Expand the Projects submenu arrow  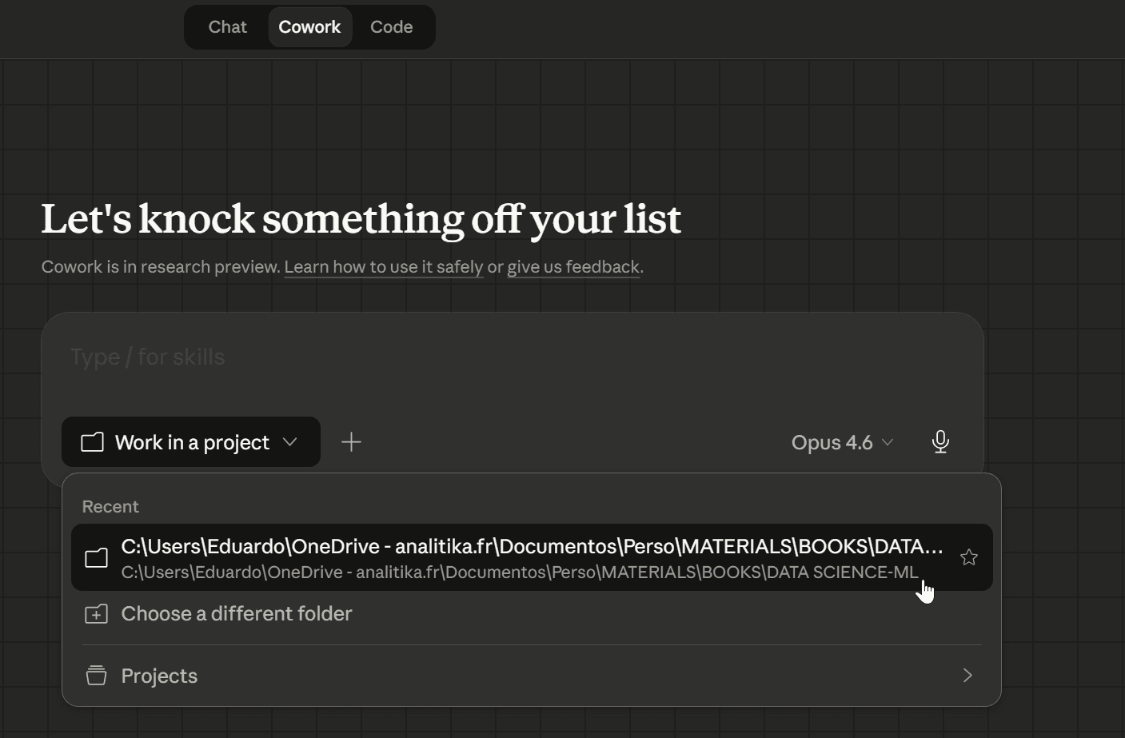pyautogui.click(x=967, y=676)
